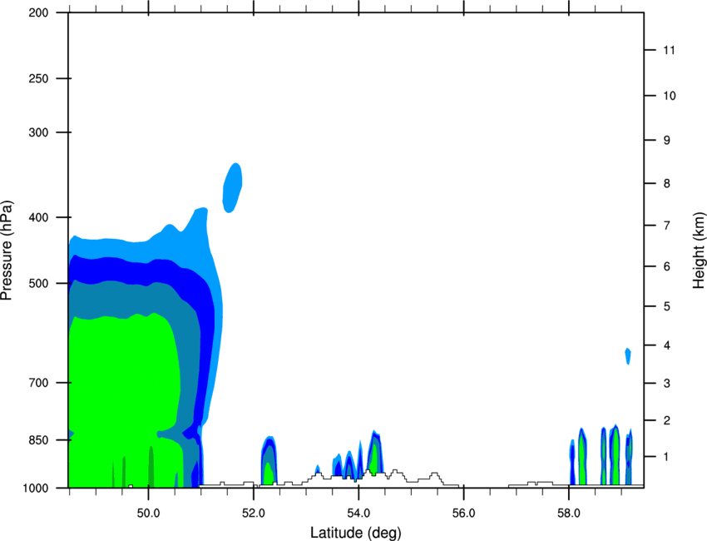This screenshot has width=707, height=541.
Task: Pick height tick label 1
Action: 667,457
